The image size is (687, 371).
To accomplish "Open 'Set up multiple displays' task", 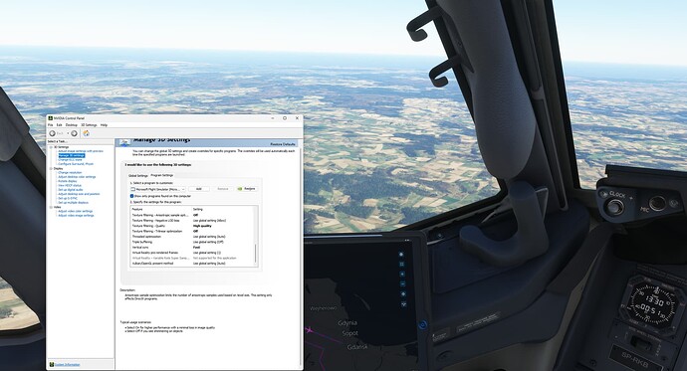I will tap(73, 203).
